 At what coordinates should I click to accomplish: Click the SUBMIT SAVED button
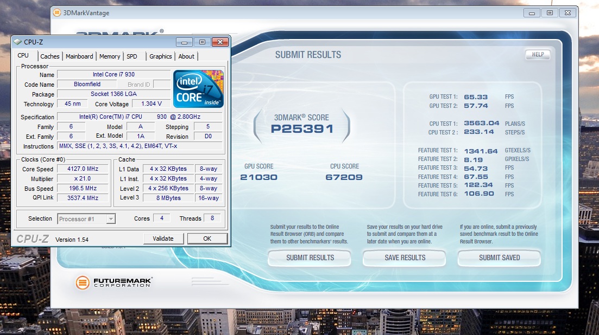click(499, 257)
